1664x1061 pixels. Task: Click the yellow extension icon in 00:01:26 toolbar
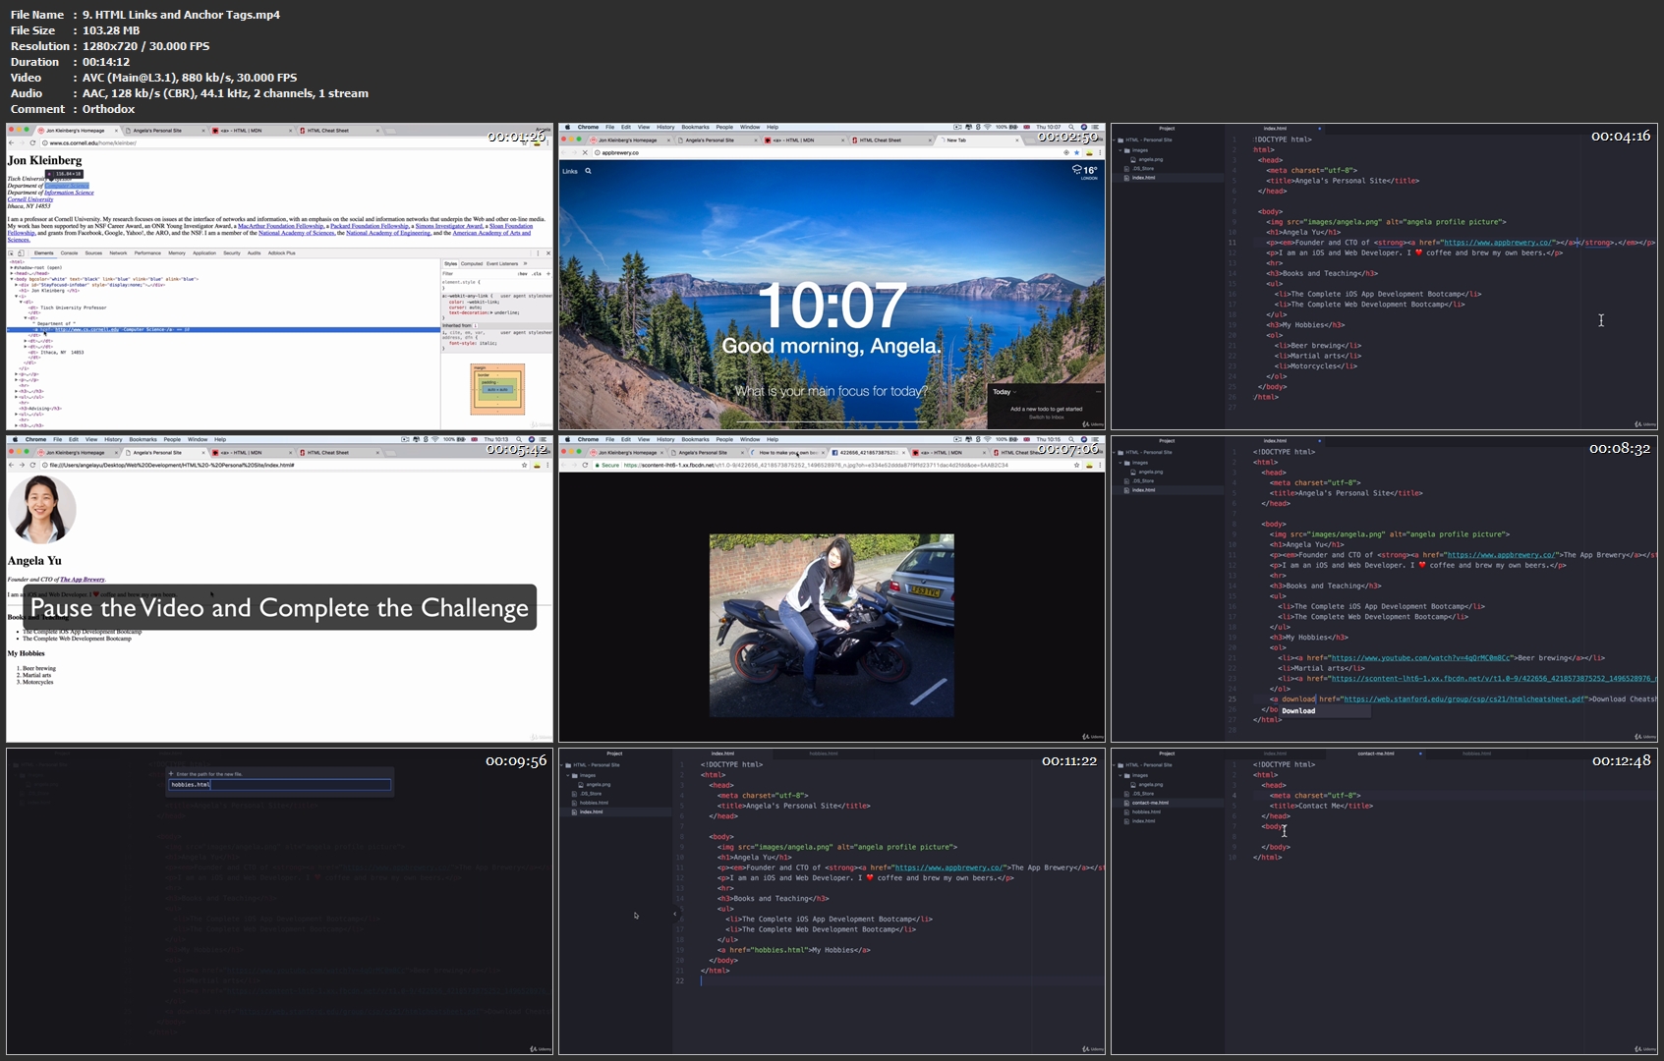[537, 143]
